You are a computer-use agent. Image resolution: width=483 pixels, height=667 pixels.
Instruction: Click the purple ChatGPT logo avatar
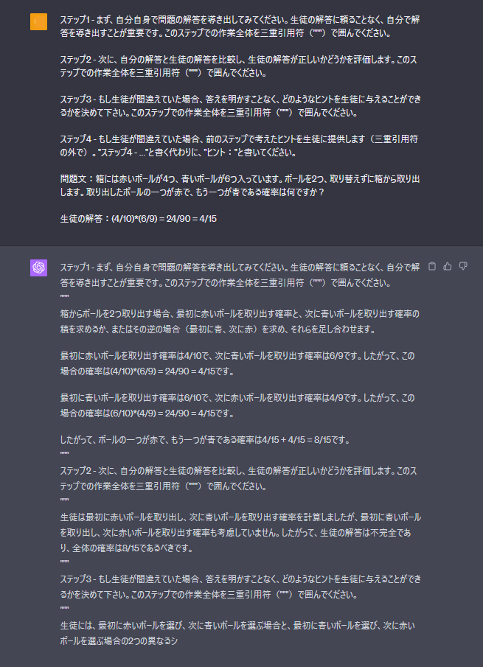39,268
